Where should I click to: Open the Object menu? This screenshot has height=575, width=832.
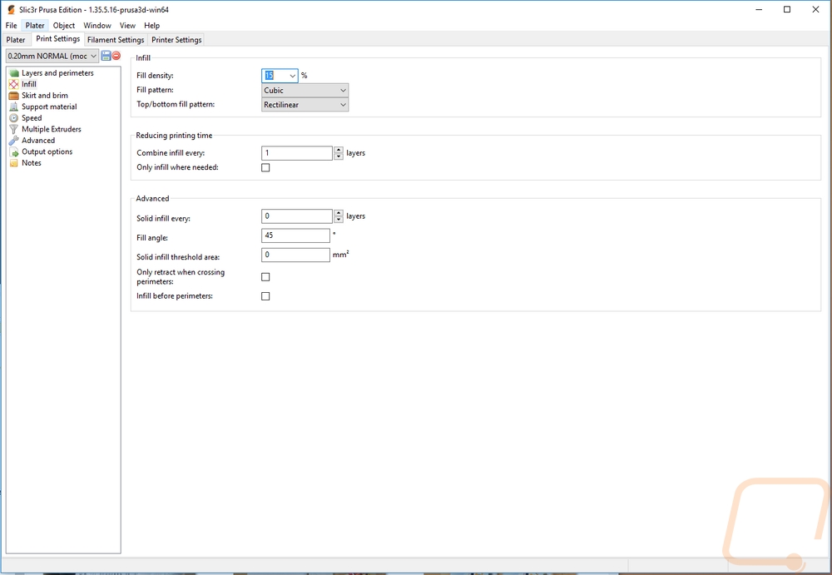coord(64,26)
